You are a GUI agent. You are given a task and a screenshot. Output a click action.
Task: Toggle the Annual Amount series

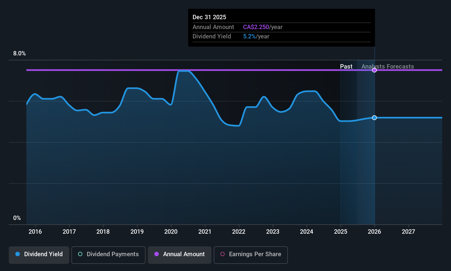(x=180, y=255)
